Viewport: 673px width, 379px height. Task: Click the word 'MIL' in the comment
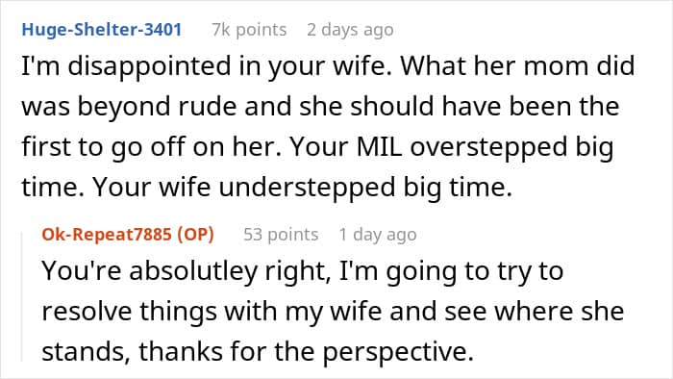[x=379, y=146]
